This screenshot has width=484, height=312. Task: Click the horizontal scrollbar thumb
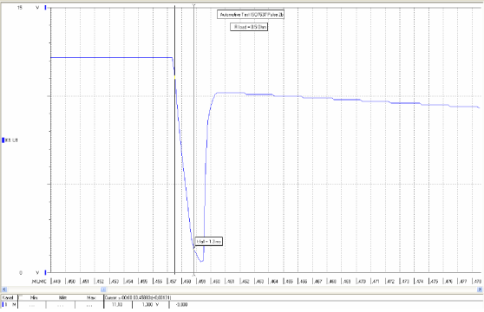click(103, 289)
